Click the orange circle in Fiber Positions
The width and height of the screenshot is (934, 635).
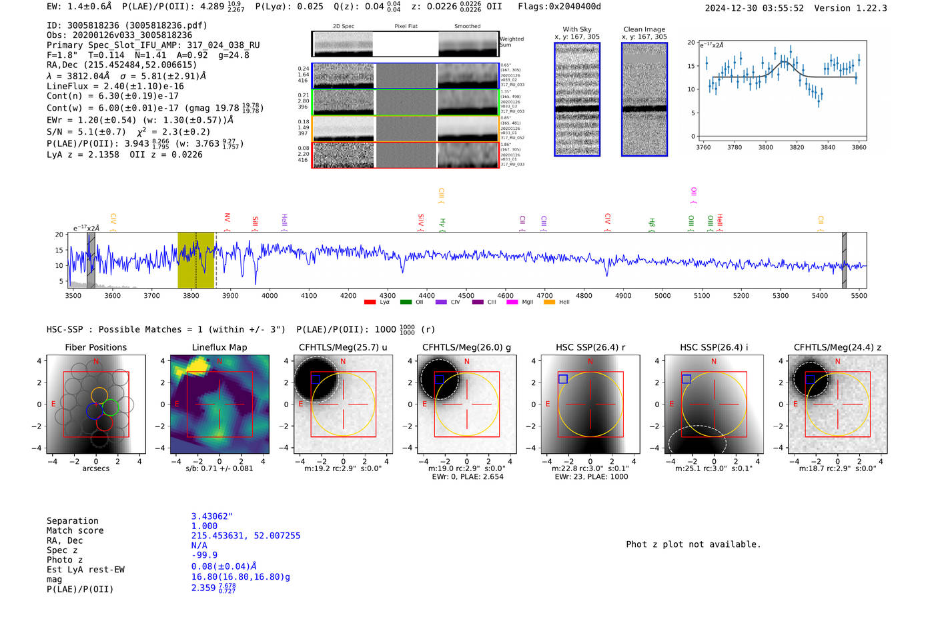[x=99, y=395]
